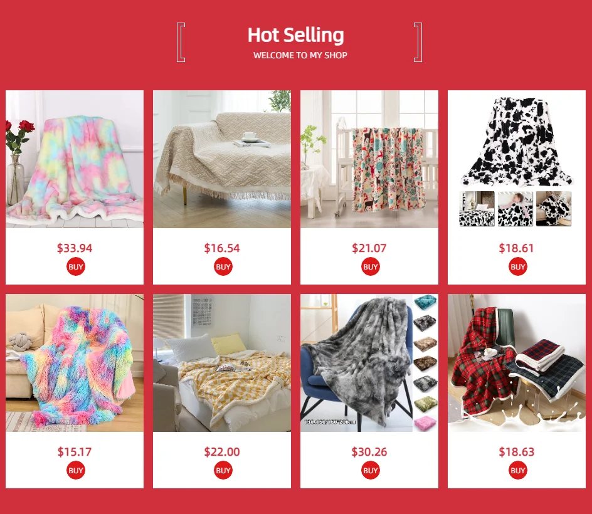This screenshot has width=592, height=514.
Task: Open the yellow checkered blanket image
Action: (222, 363)
